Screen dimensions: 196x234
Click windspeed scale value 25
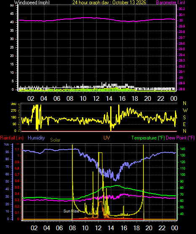click(12, 48)
